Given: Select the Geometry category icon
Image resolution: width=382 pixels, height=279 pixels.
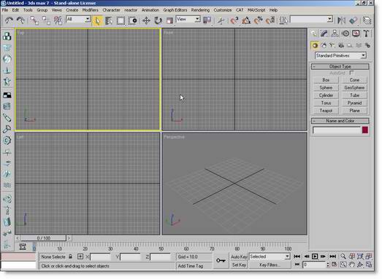Looking at the screenshot, I should [x=315, y=45].
